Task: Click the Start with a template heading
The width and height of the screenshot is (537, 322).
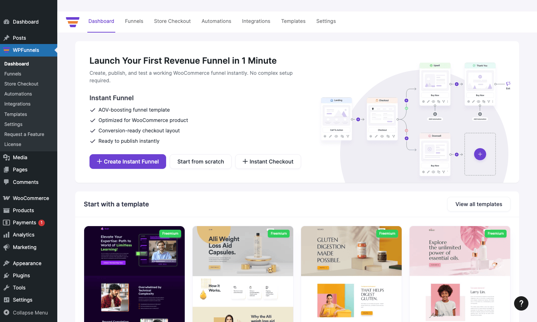Action: click(x=116, y=204)
